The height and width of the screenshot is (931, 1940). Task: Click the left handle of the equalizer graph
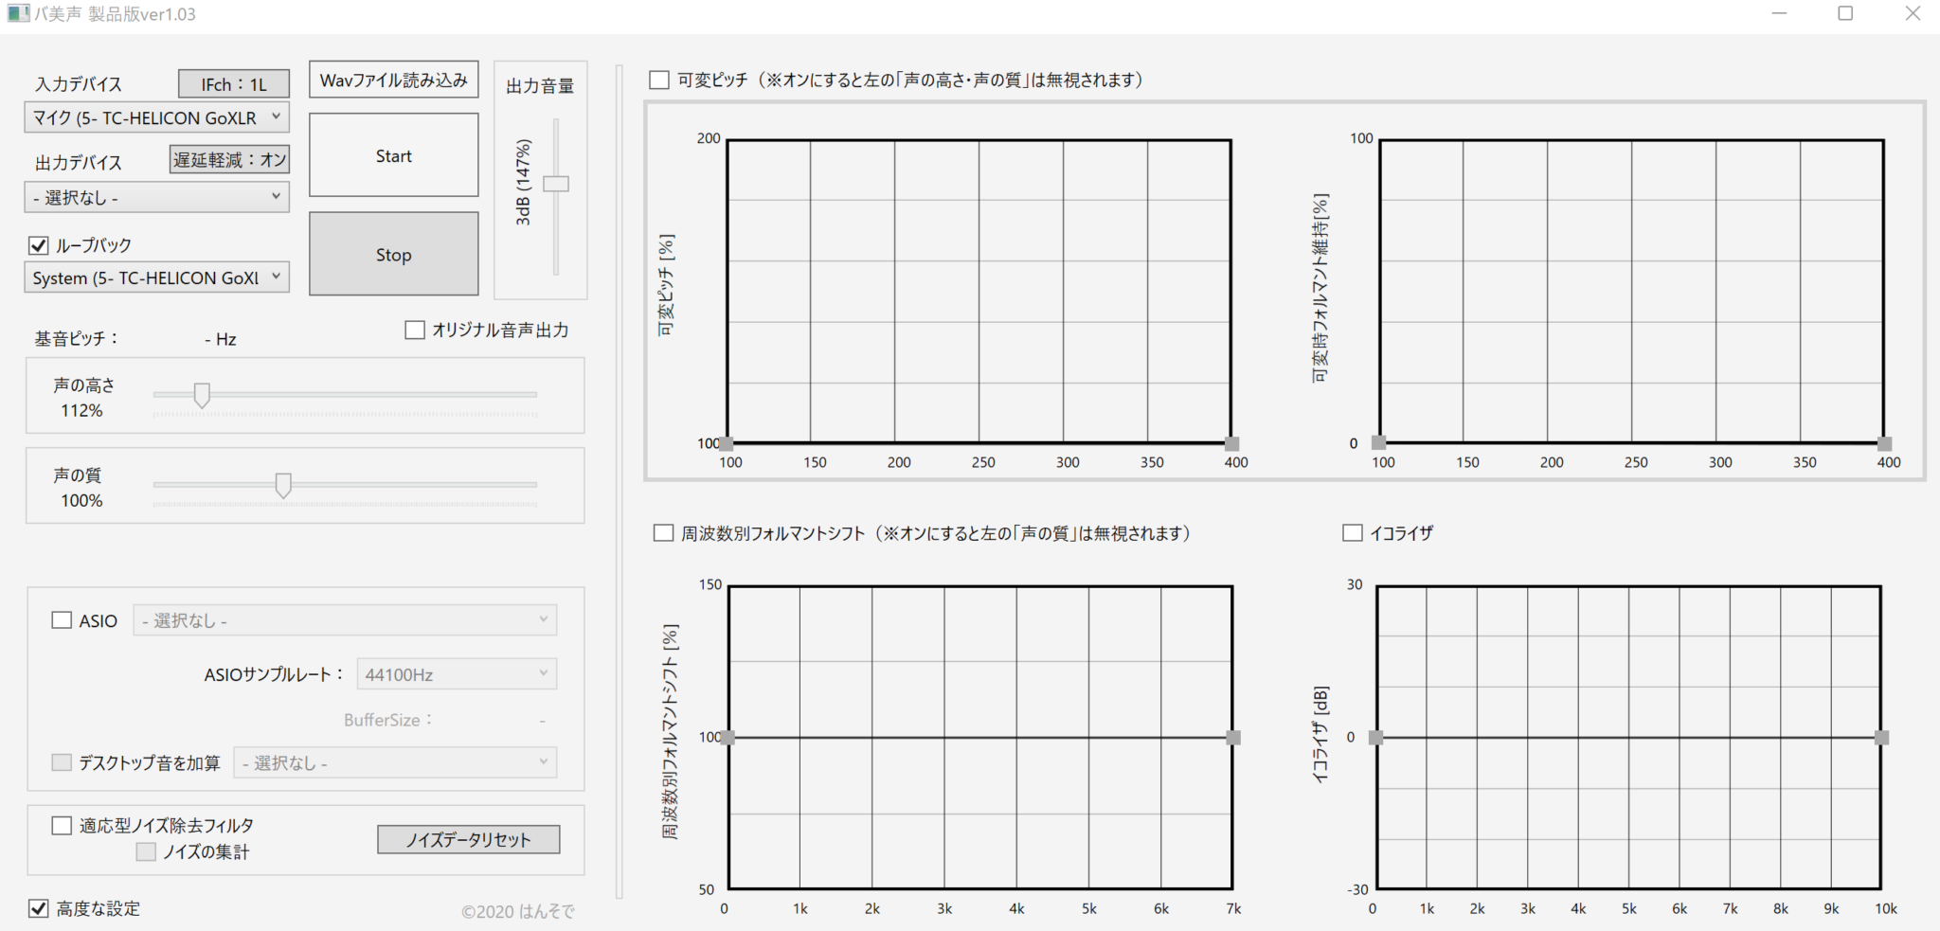(1375, 738)
